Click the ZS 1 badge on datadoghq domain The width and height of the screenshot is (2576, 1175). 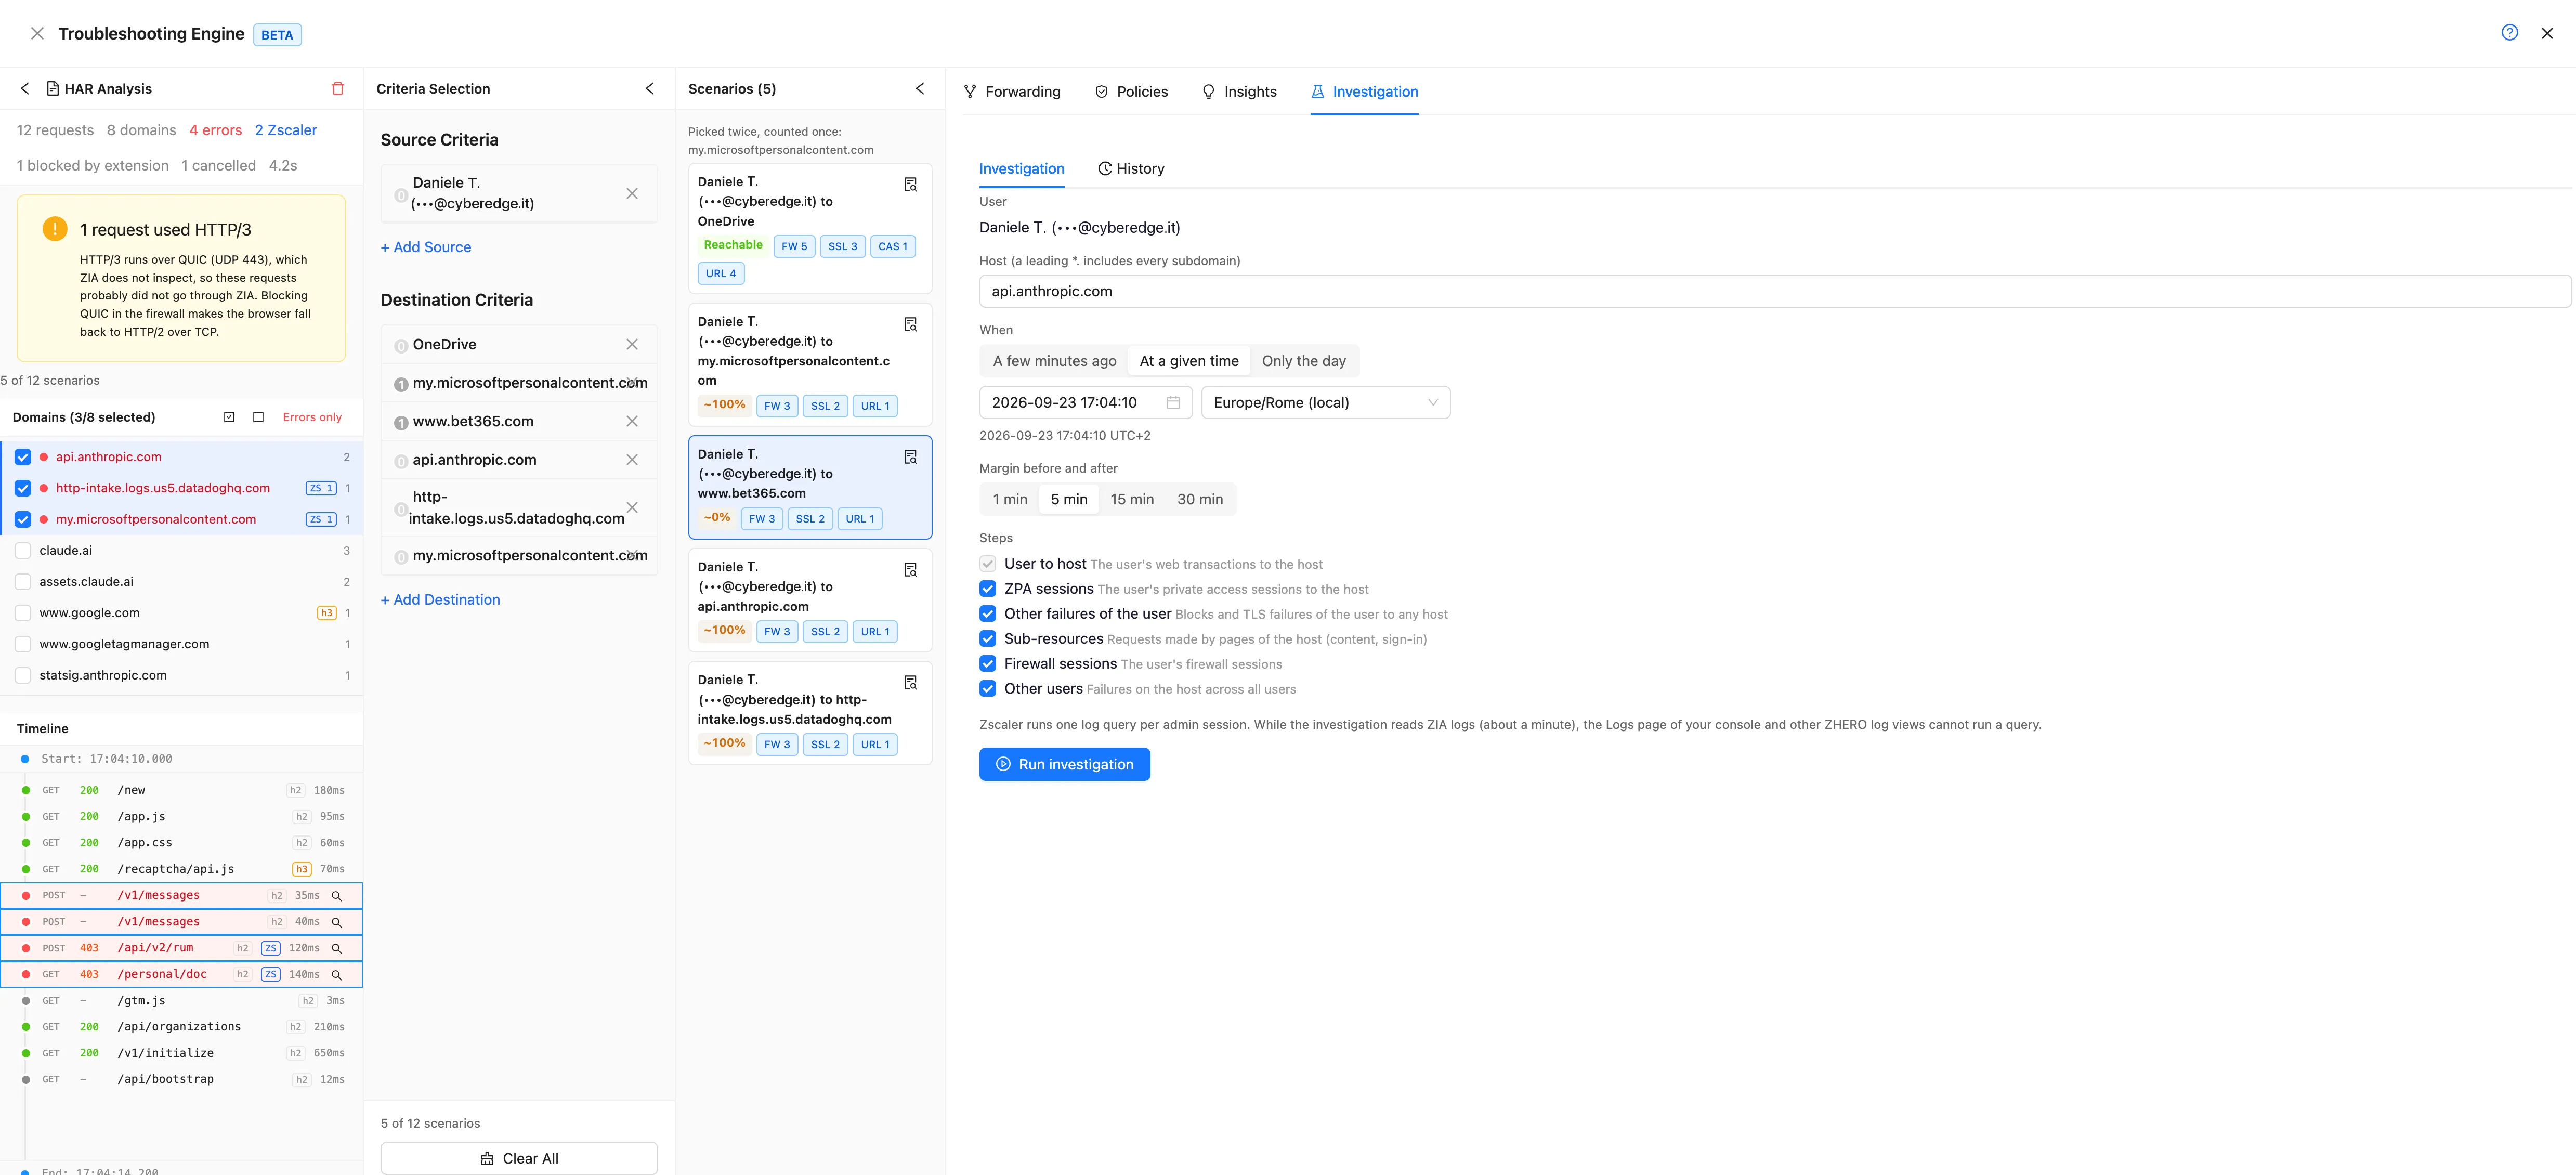point(321,488)
